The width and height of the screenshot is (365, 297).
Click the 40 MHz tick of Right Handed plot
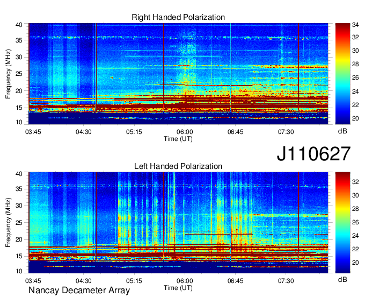[19, 25]
